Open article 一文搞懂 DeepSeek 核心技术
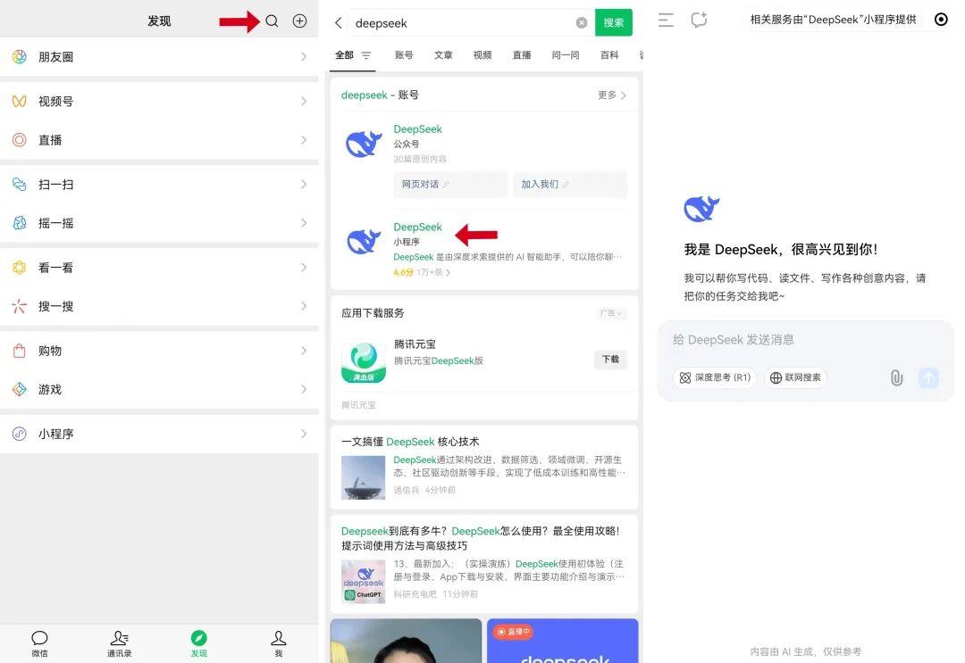 (410, 442)
